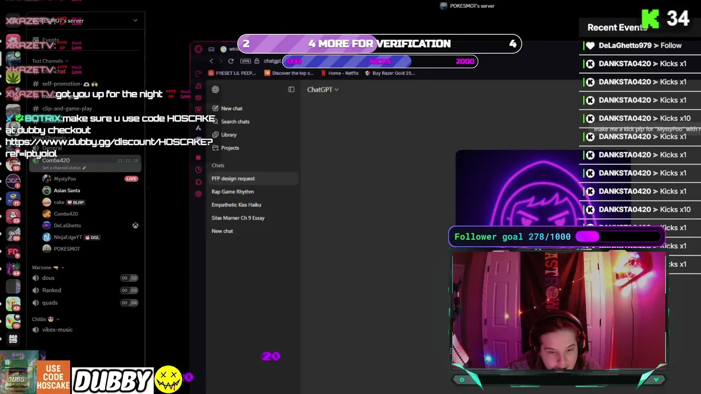The image size is (701, 394).
Task: Open Discord server icon with 71 badge
Action: pos(13,198)
